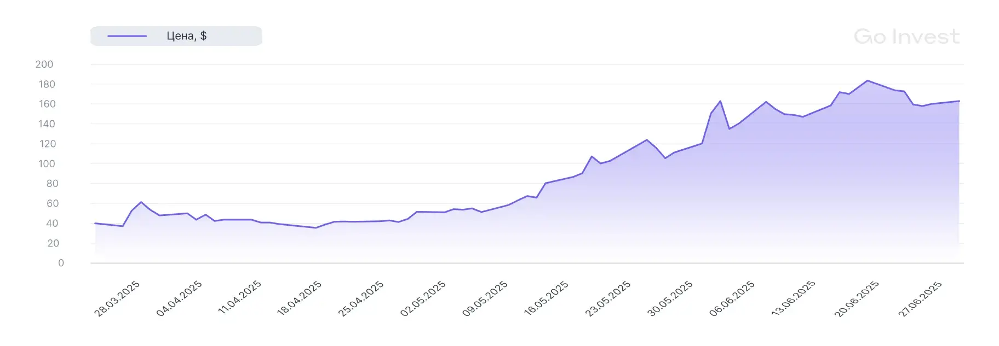Click the 40 value on price axis
Screen dimensions: 999x346
point(52,223)
